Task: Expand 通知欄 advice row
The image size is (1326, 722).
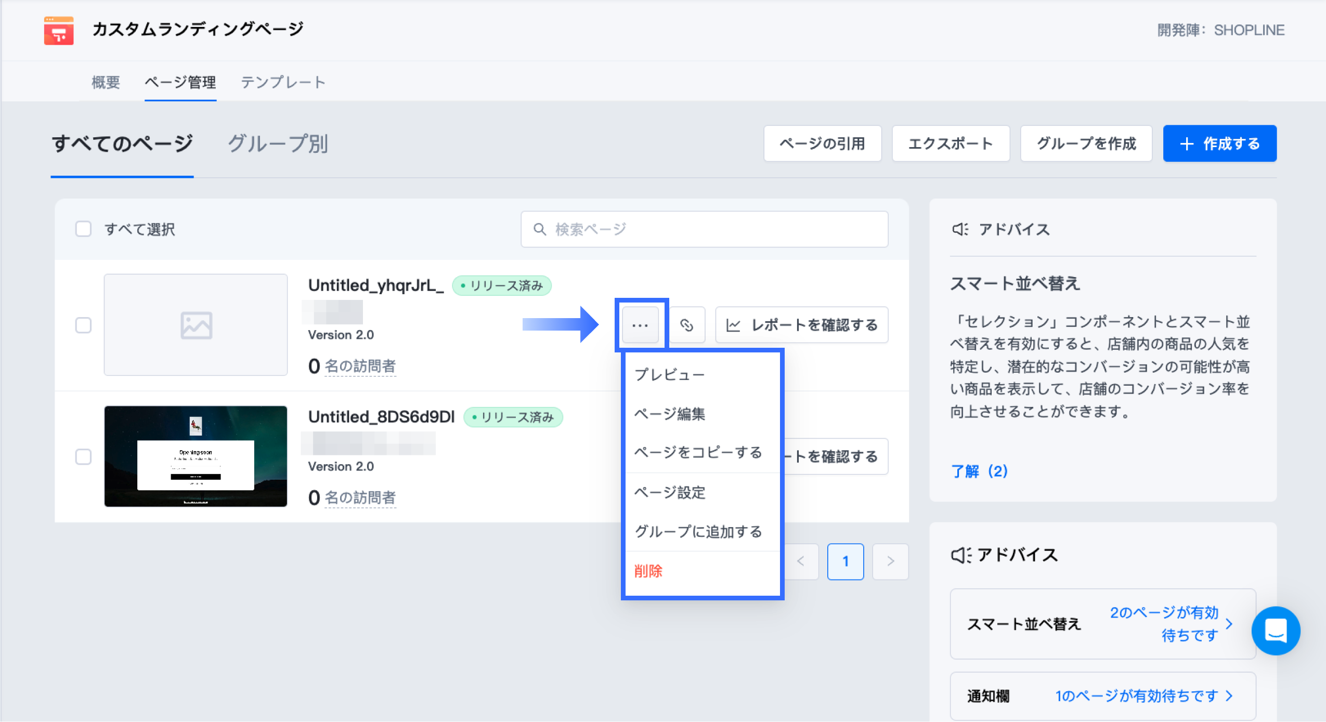Action: point(1102,695)
